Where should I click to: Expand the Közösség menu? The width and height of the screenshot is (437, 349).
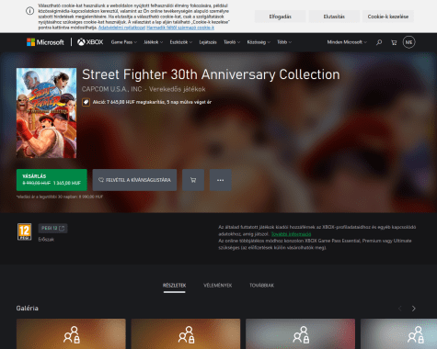pyautogui.click(x=259, y=42)
